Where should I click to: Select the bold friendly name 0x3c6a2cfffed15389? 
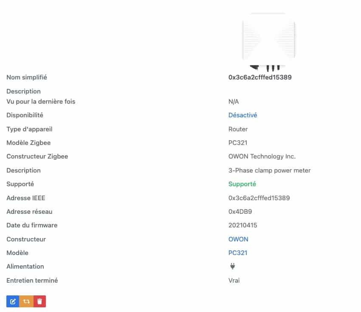260,77
